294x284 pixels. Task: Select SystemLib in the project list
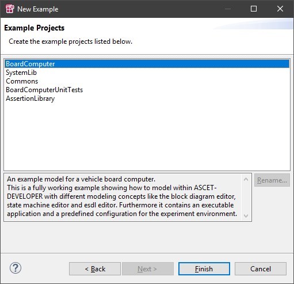click(147, 73)
